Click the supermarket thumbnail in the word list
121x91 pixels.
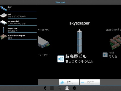coord(4,22)
